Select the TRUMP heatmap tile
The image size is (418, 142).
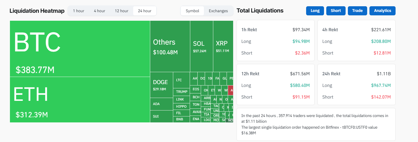[181, 92]
